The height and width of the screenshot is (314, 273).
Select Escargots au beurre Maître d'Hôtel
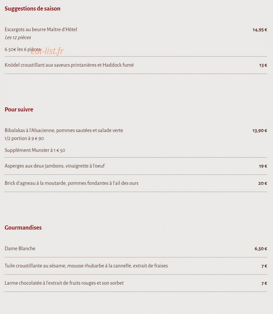(41, 29)
